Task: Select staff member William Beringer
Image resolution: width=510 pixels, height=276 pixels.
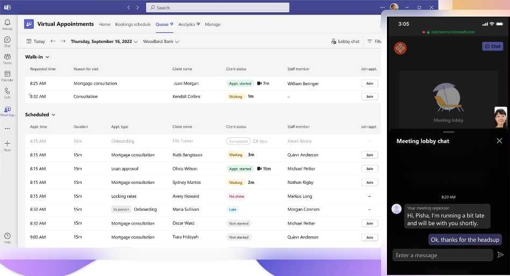Action: (x=303, y=84)
